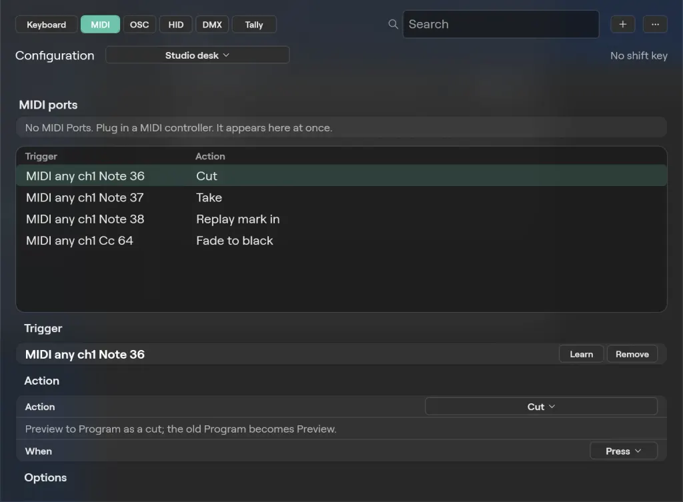Click the Trigger column header
Viewport: 683px width, 502px height.
click(x=41, y=156)
